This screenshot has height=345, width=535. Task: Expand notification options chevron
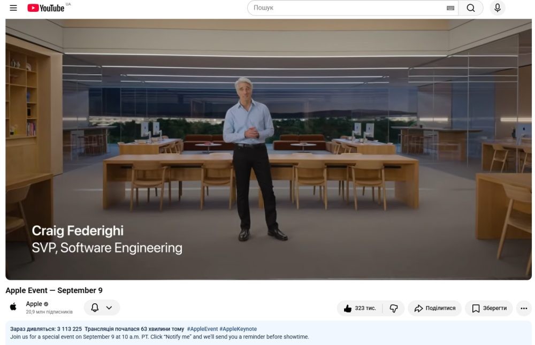click(109, 308)
